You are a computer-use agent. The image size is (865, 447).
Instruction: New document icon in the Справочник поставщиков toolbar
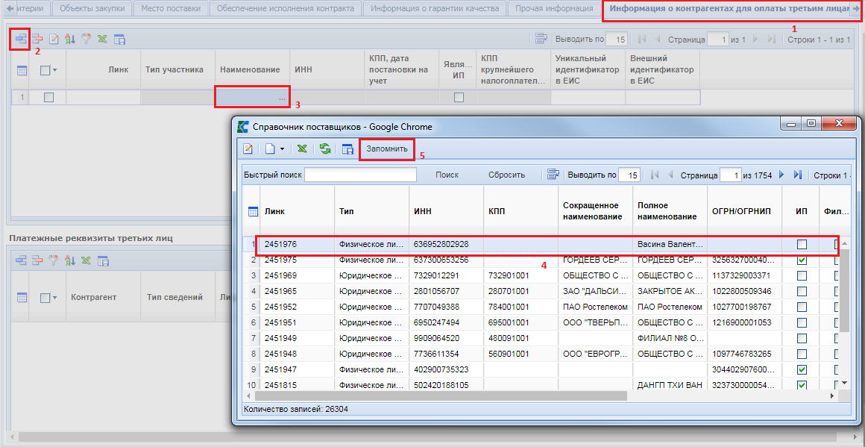pos(270,149)
